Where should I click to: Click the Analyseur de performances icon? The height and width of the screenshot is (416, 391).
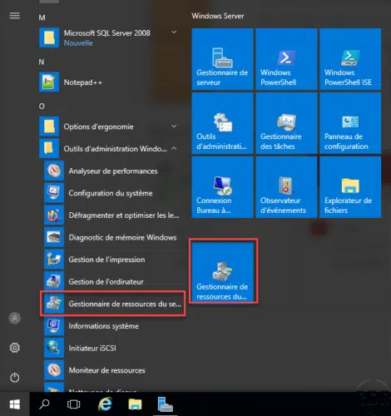(54, 171)
